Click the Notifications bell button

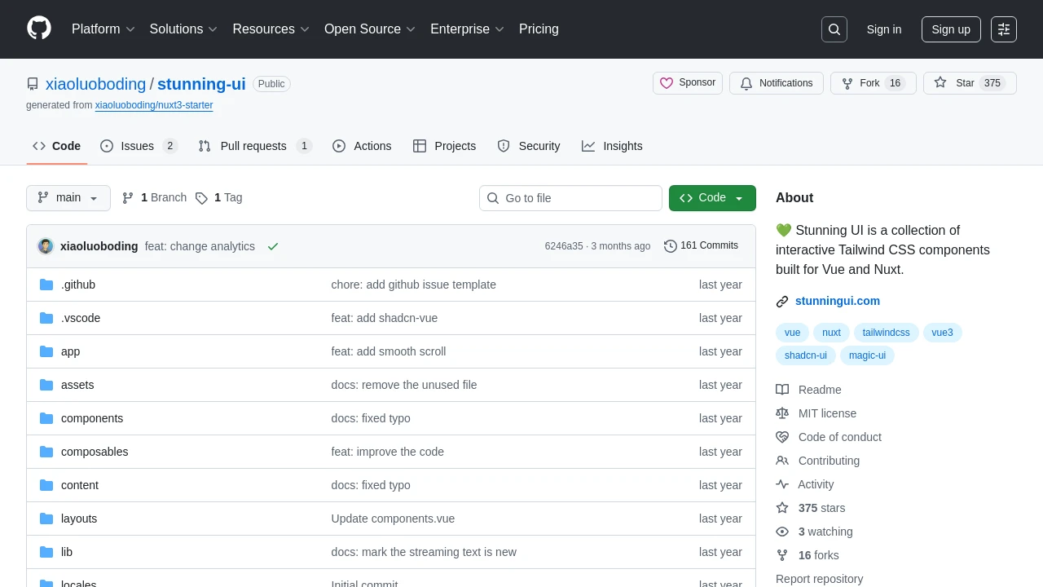pos(777,83)
